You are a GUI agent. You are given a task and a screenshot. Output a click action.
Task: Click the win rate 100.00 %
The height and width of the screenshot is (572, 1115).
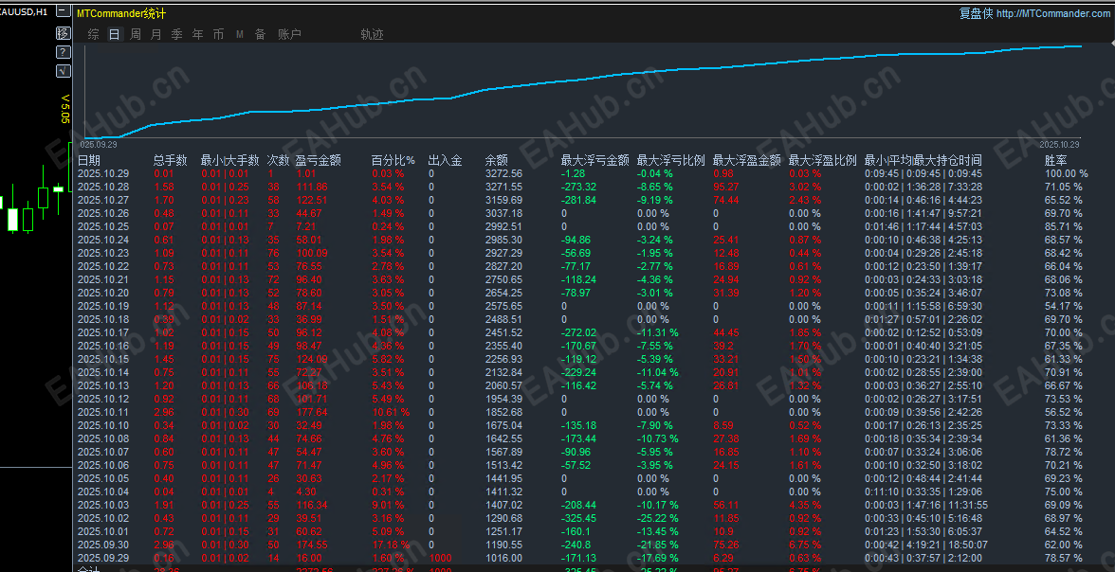(x=1066, y=173)
